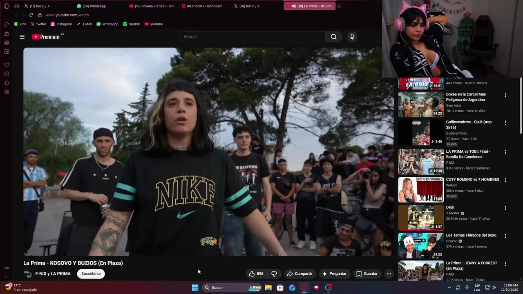The height and width of the screenshot is (294, 523).
Task: Click the Windows taskbar Buscar search box
Action: [232, 287]
